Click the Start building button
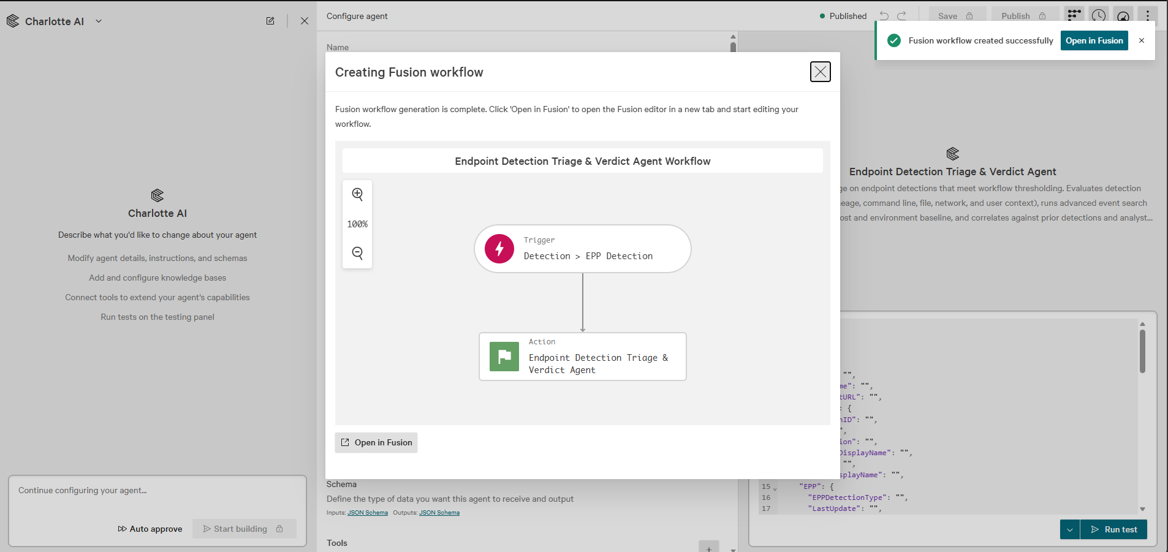 (245, 529)
